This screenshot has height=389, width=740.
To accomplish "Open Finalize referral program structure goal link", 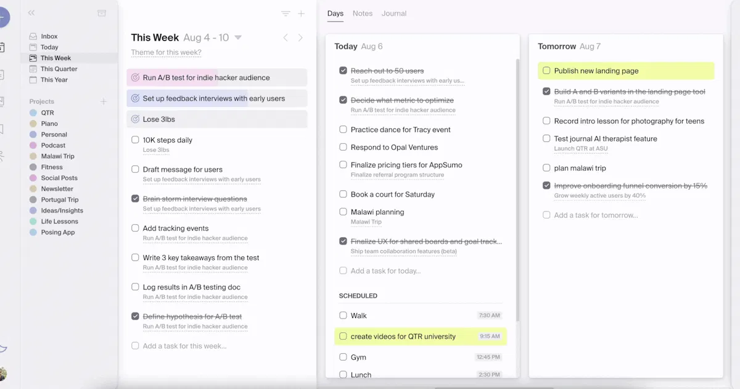I will 397,175.
